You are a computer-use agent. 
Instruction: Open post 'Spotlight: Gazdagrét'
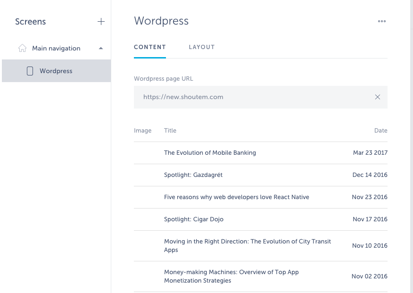193,175
